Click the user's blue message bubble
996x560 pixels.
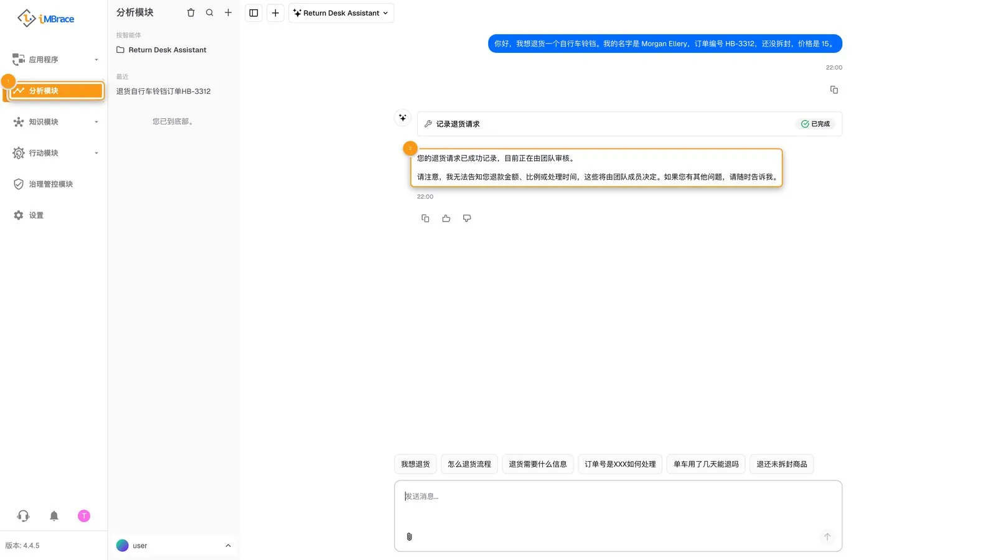pos(665,44)
